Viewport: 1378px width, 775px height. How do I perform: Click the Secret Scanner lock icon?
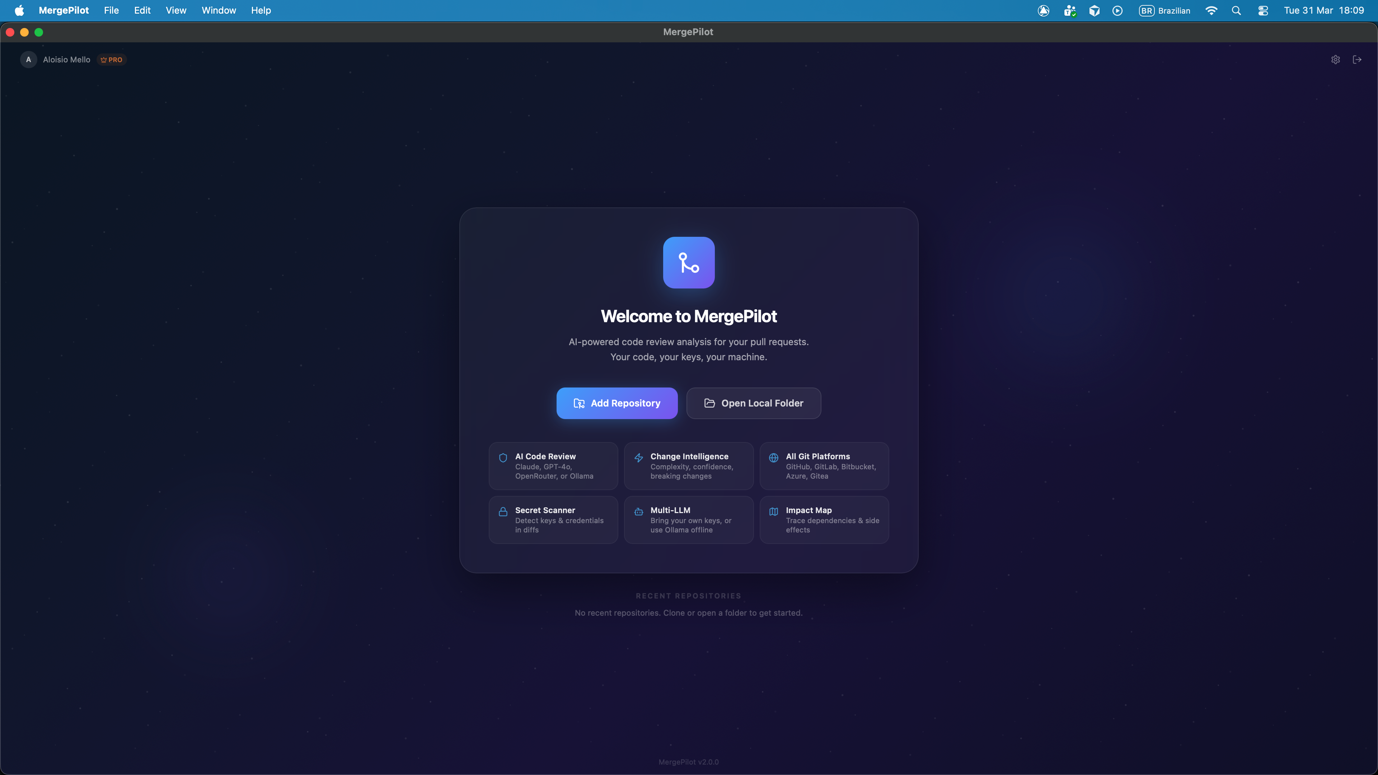pos(503,511)
